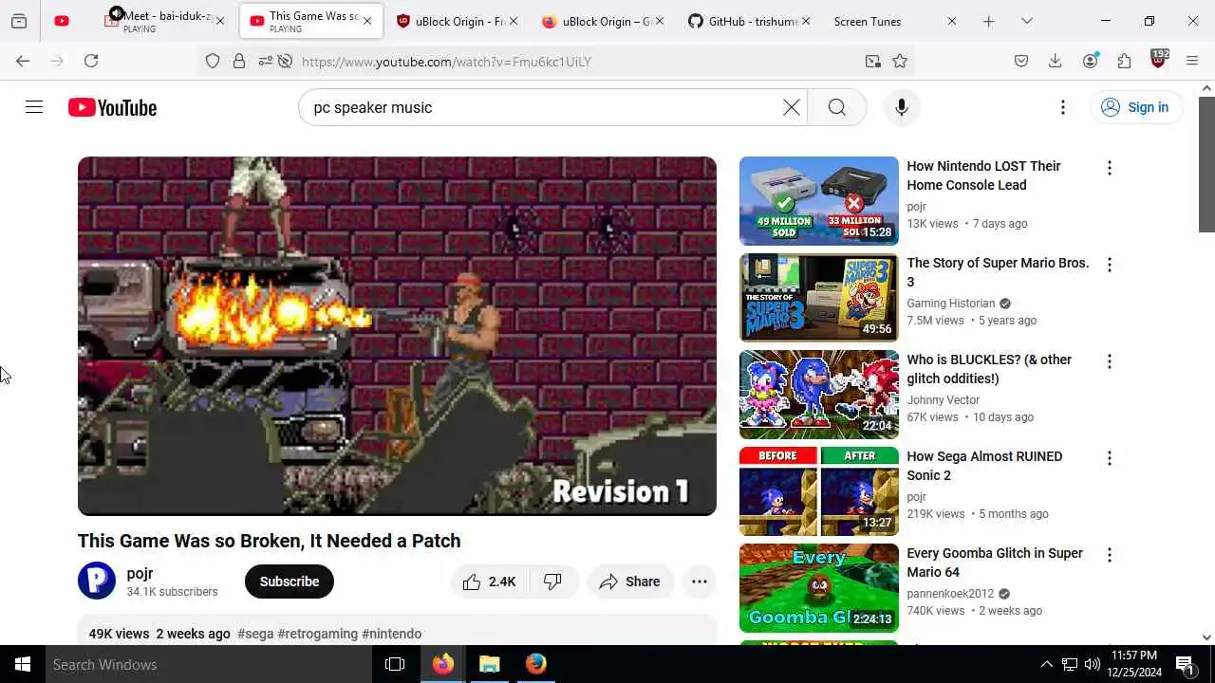This screenshot has height=683, width=1215.
Task: Bookmark this page with star
Action: (x=900, y=61)
